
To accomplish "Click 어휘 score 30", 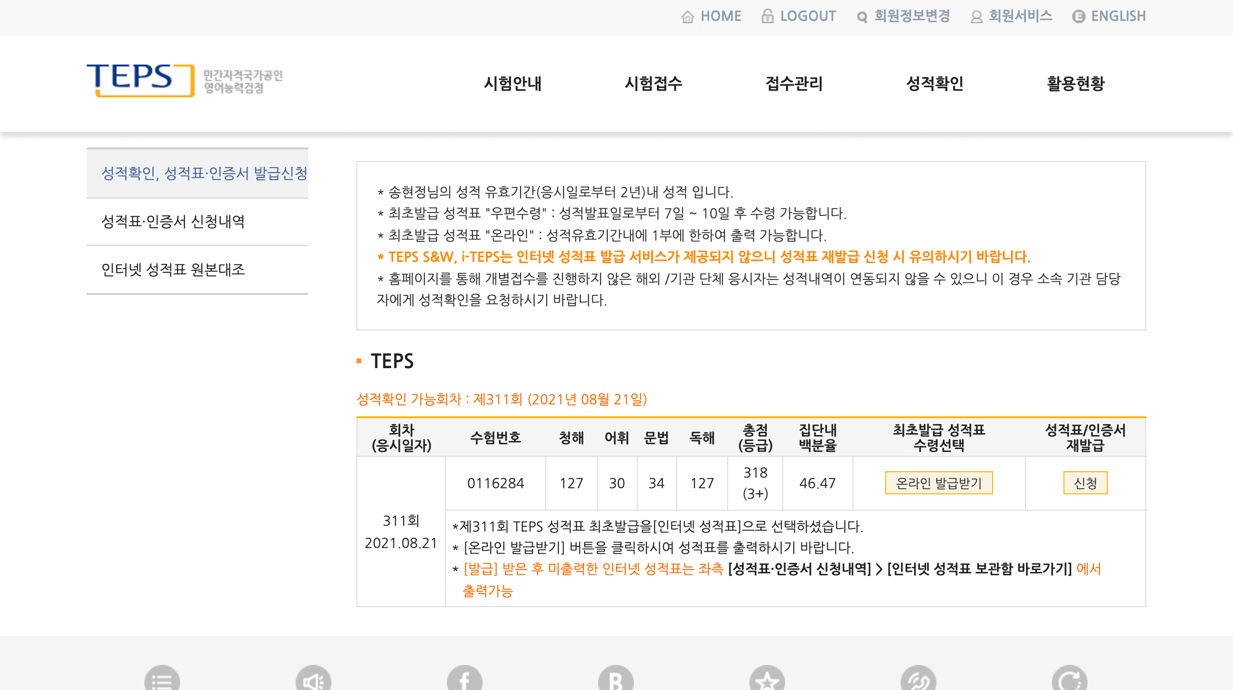I will point(617,483).
